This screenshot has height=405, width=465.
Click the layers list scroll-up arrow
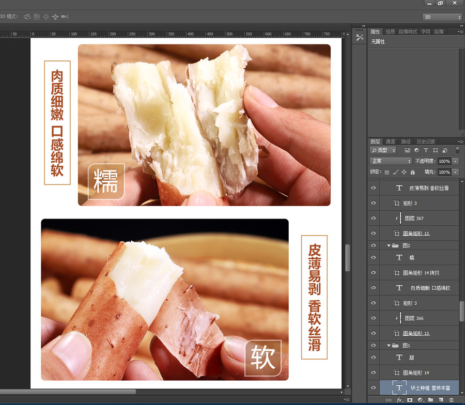[x=462, y=181]
